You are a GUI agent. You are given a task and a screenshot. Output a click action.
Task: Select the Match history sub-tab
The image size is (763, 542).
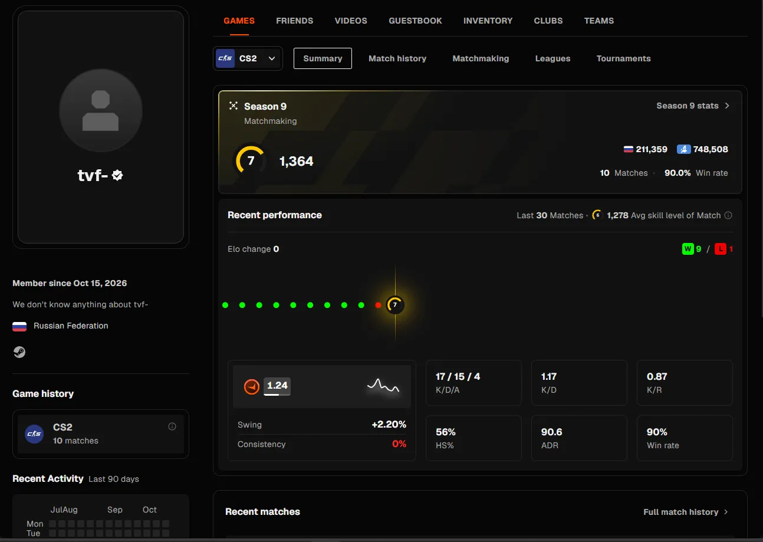(397, 58)
